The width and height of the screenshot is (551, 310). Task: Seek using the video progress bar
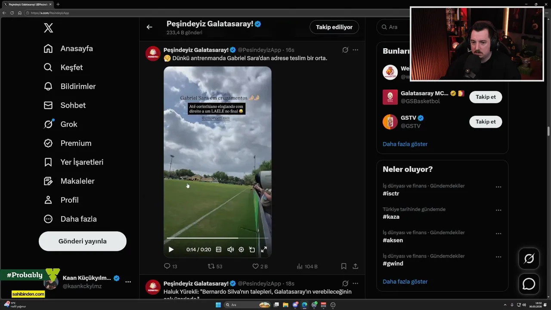pos(217,238)
